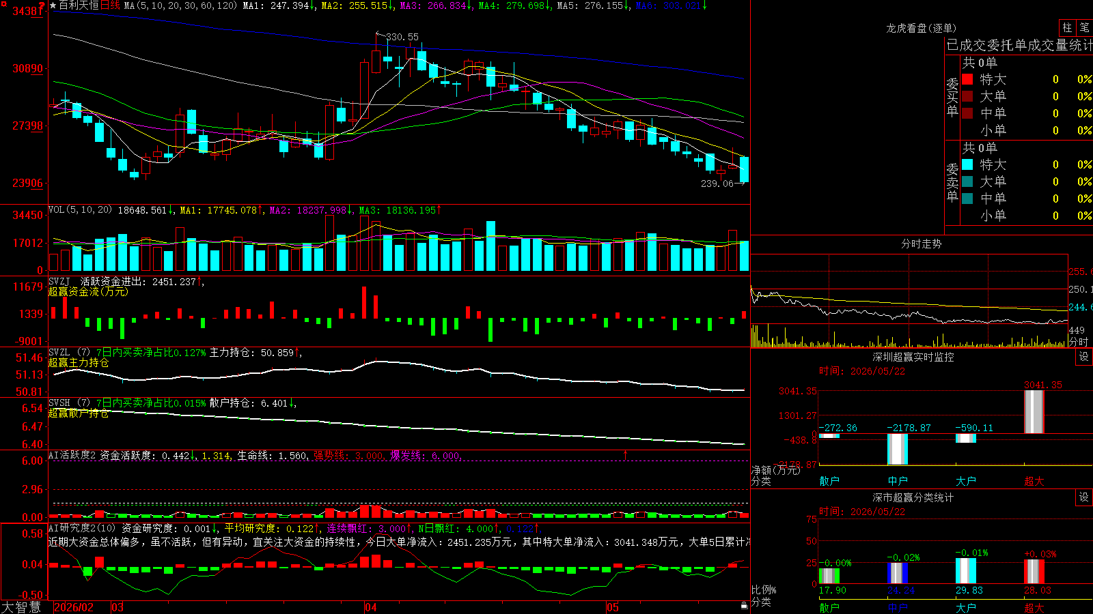Click the red question mark icon above the price axis
Image resolution: width=1093 pixels, height=614 pixels.
coord(42,5)
